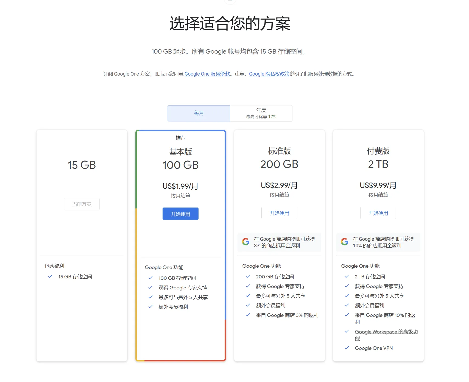Viewport: 469px width, 382px height.
Task: Click 开始使用 for 付费版 2 TB plan
Action: click(378, 213)
